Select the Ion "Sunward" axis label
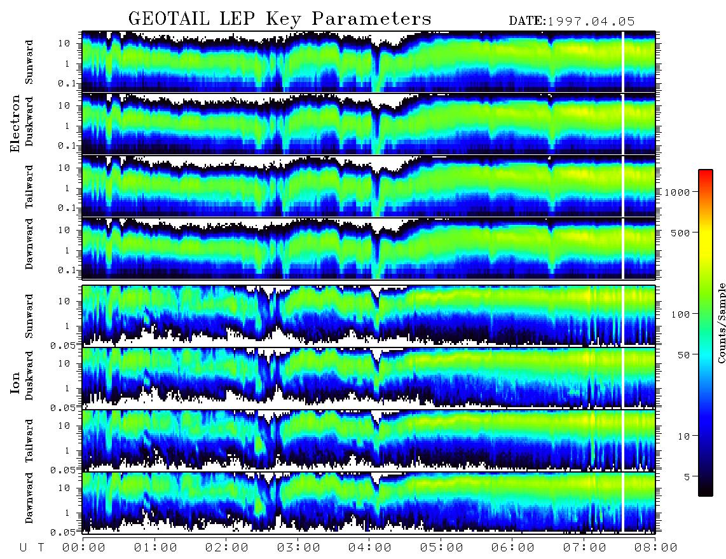The height and width of the screenshot is (559, 726). 29,316
